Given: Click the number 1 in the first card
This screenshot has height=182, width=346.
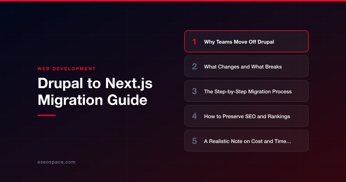Looking at the screenshot, I should tap(194, 42).
